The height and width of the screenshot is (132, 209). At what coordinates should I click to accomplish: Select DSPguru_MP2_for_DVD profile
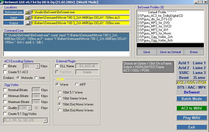click(153, 23)
